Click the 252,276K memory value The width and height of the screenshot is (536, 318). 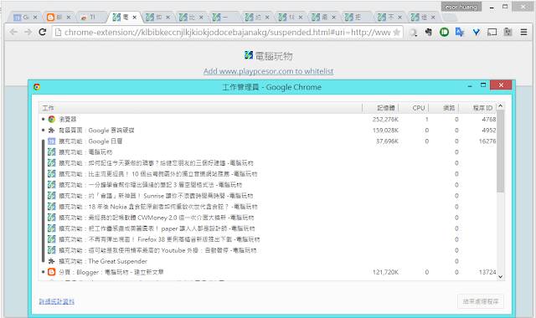point(385,119)
